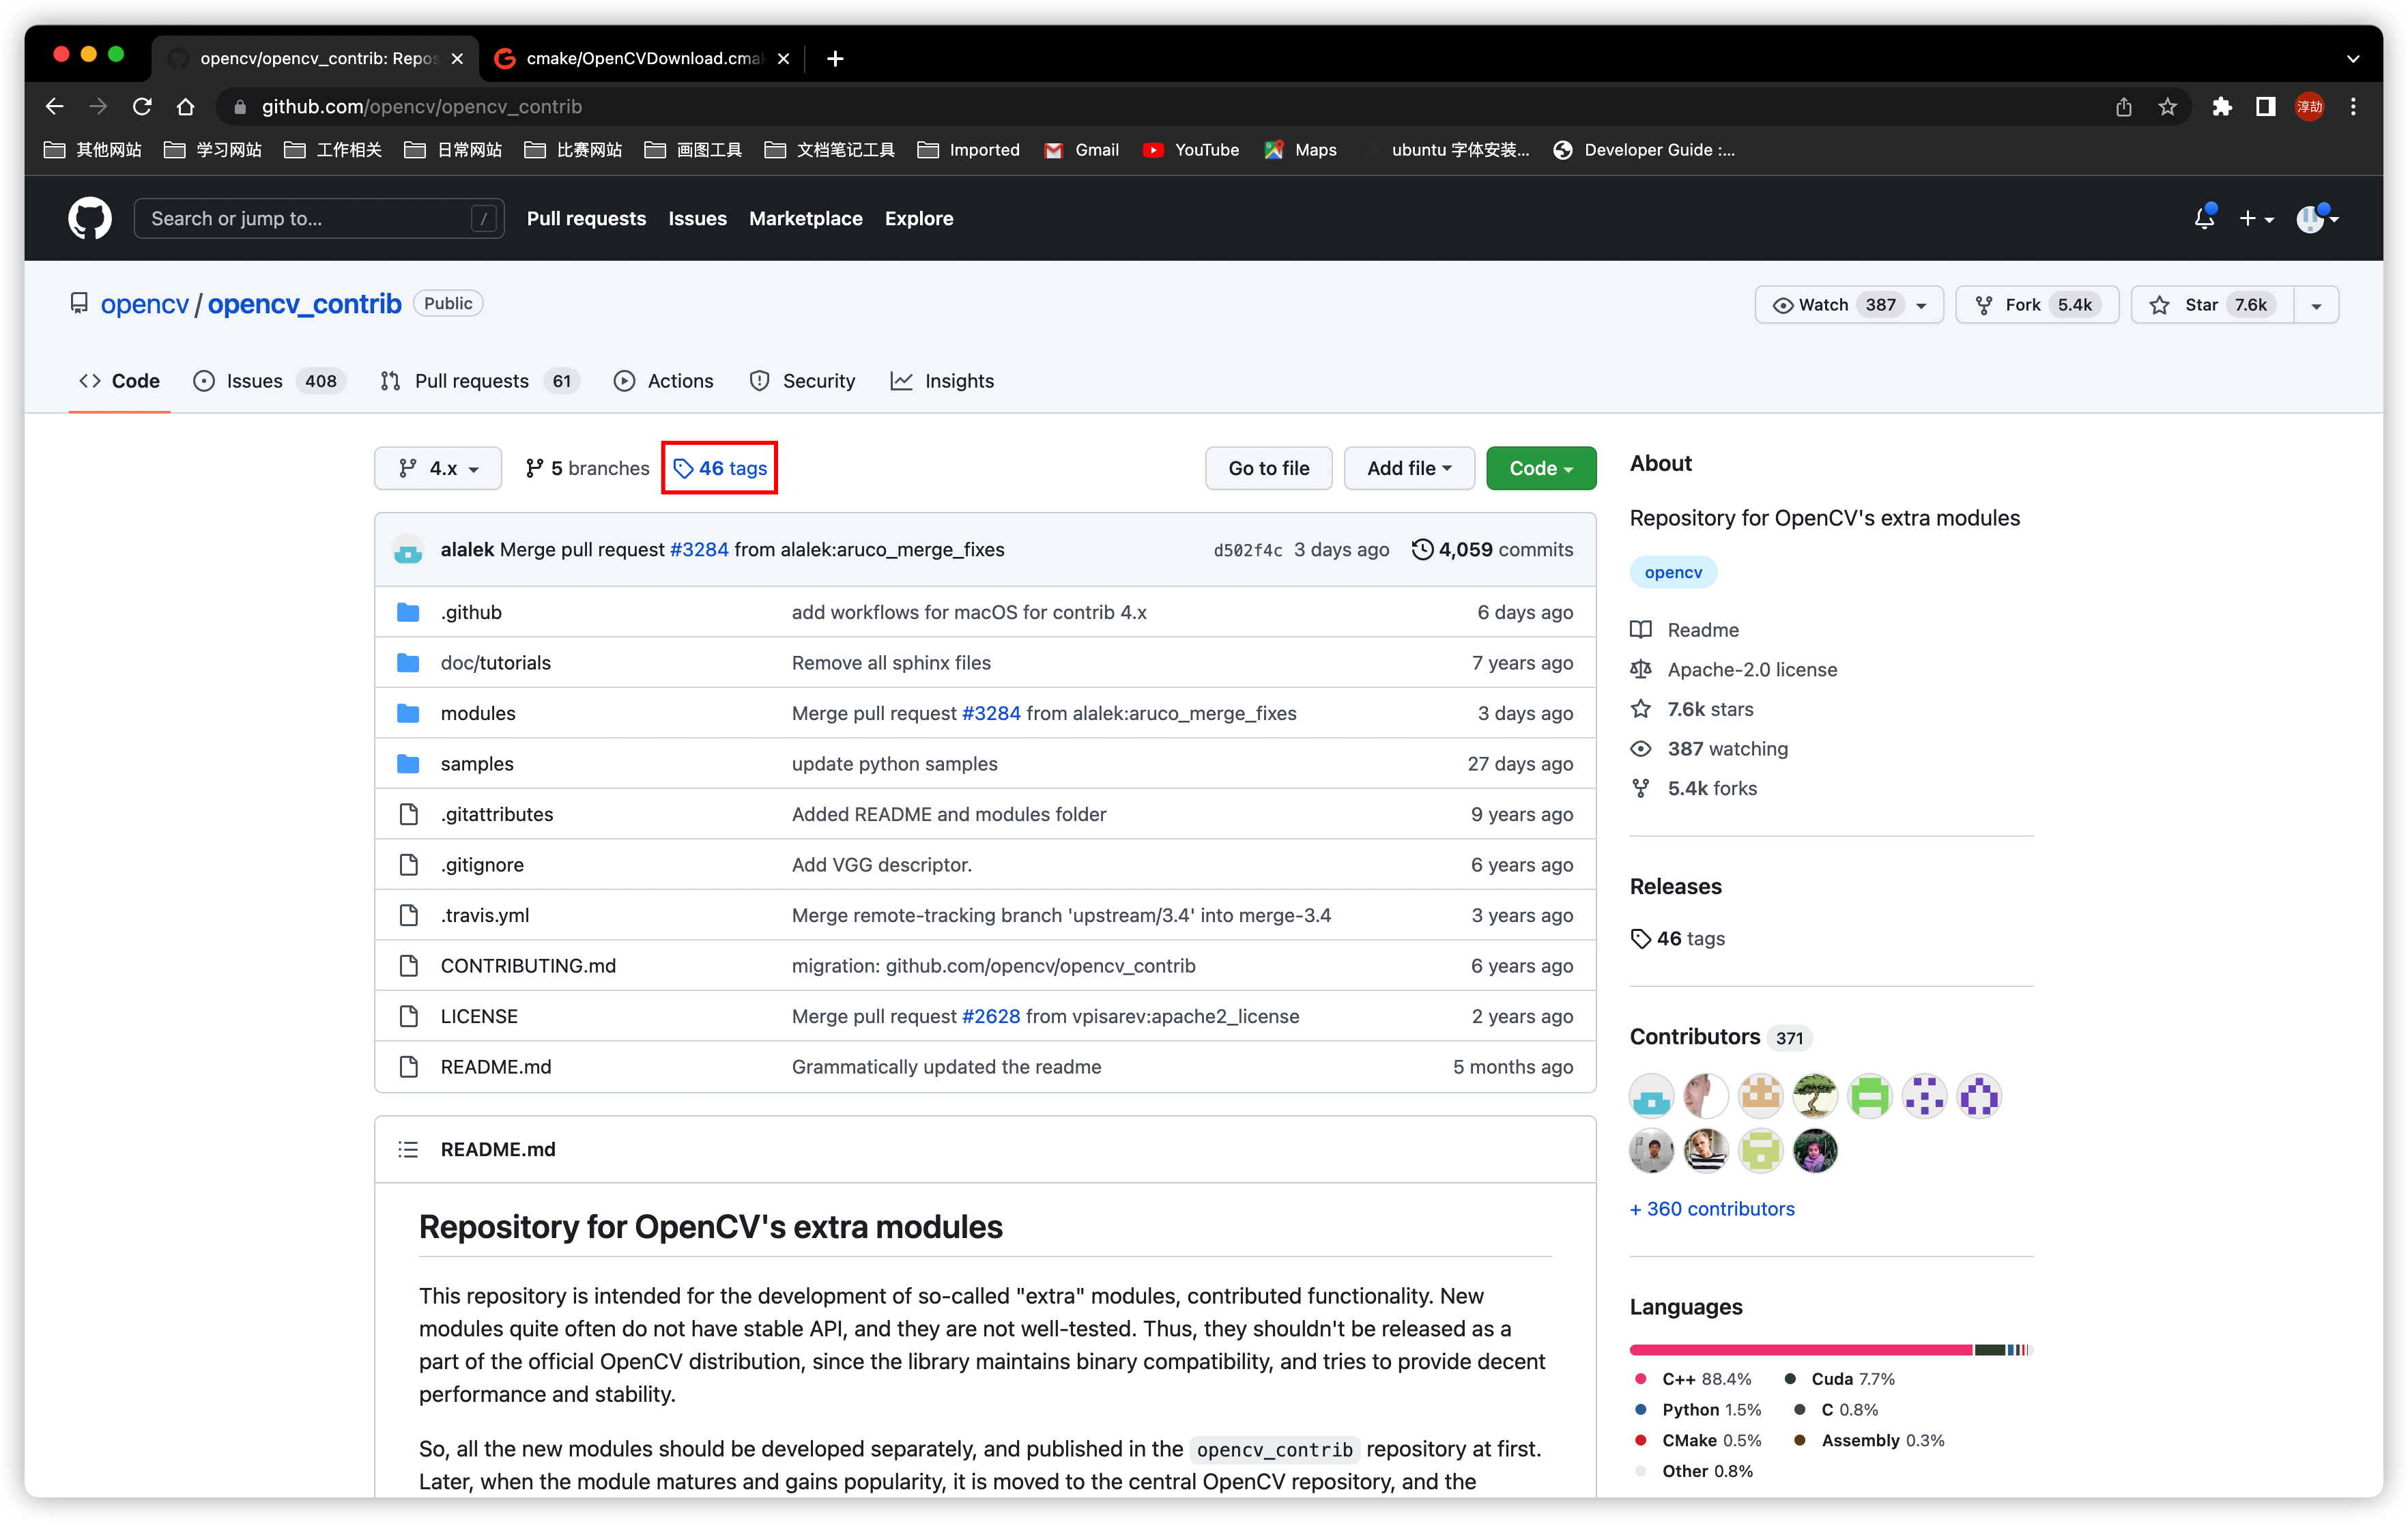Click the 46 tags link

(x=720, y=468)
